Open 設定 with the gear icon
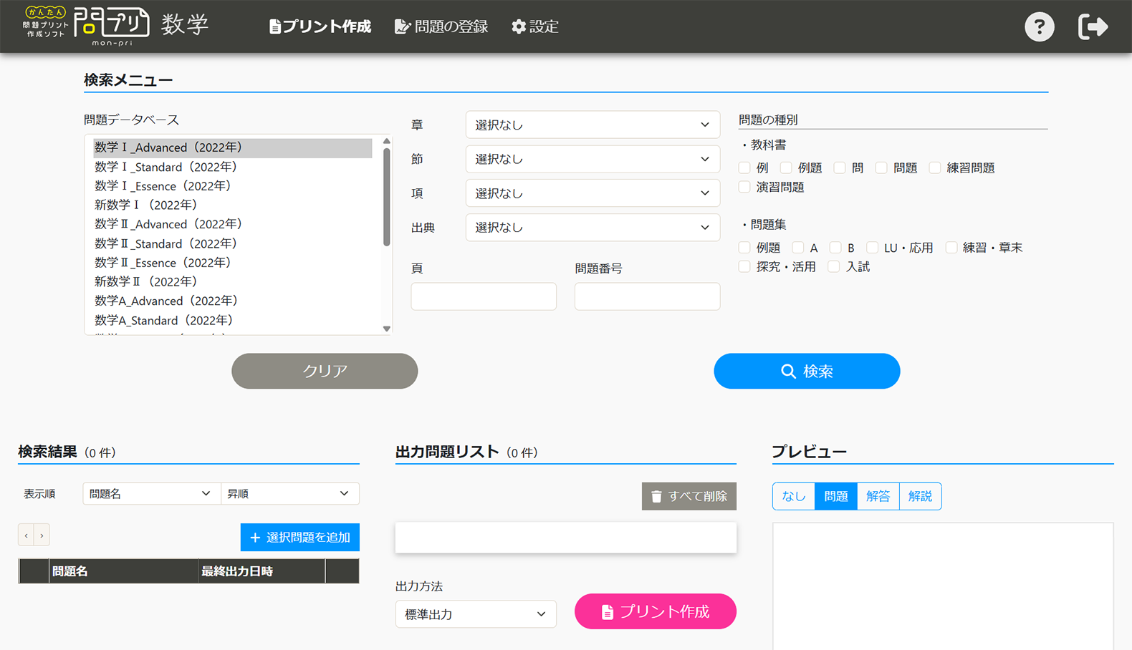This screenshot has height=650, width=1132. [x=534, y=27]
